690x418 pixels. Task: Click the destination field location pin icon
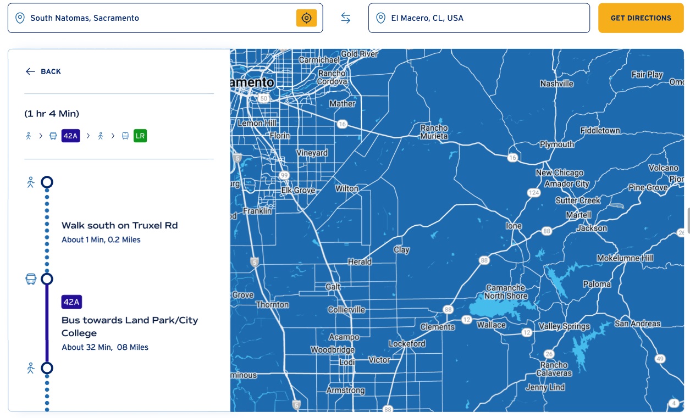point(380,18)
